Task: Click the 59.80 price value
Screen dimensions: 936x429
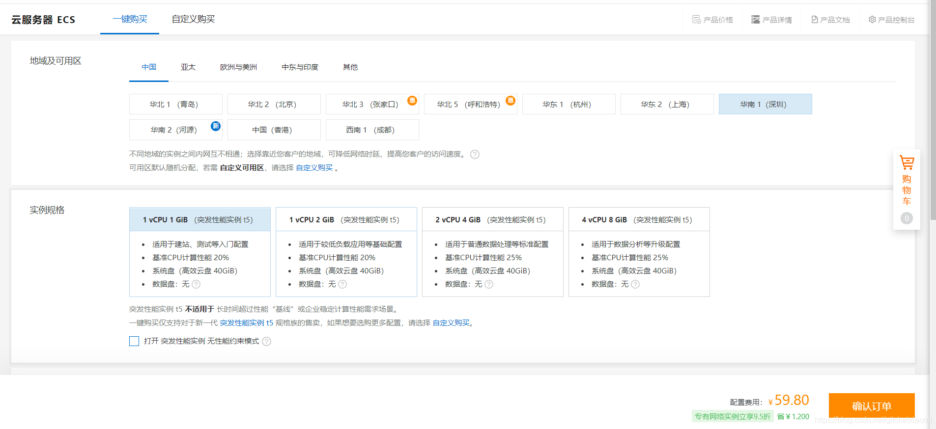Action: [x=792, y=400]
